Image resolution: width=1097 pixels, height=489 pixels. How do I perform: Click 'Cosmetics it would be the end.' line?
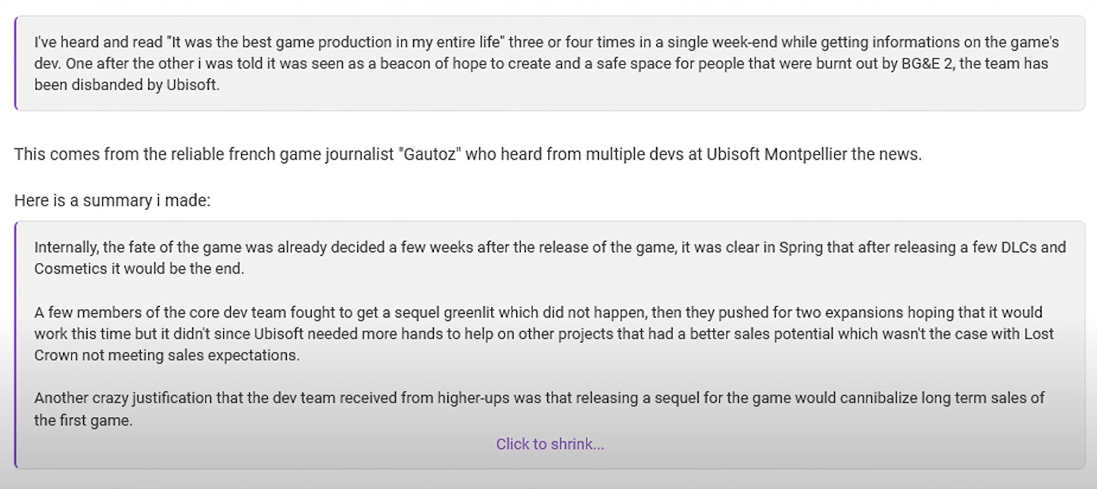click(x=139, y=269)
